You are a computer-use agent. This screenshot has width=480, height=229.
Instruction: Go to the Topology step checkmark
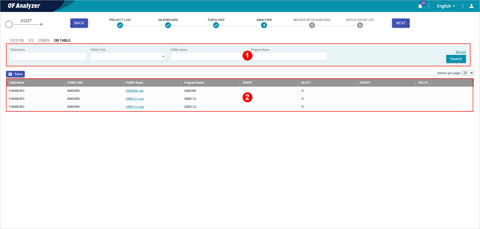216,25
